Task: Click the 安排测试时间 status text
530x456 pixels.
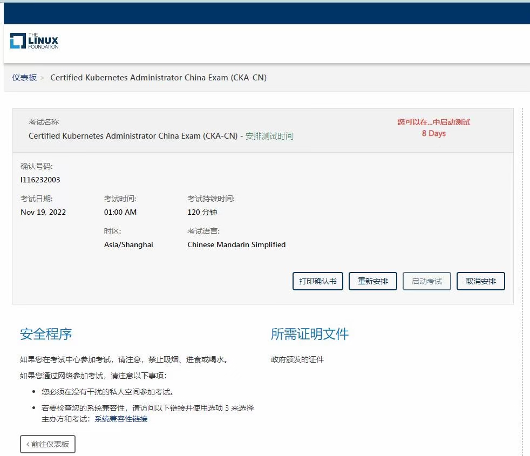Action: click(269, 136)
